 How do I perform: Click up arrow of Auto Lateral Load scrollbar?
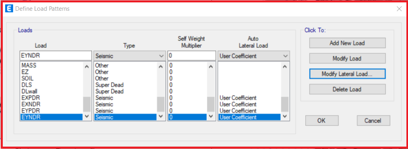tap(284, 67)
